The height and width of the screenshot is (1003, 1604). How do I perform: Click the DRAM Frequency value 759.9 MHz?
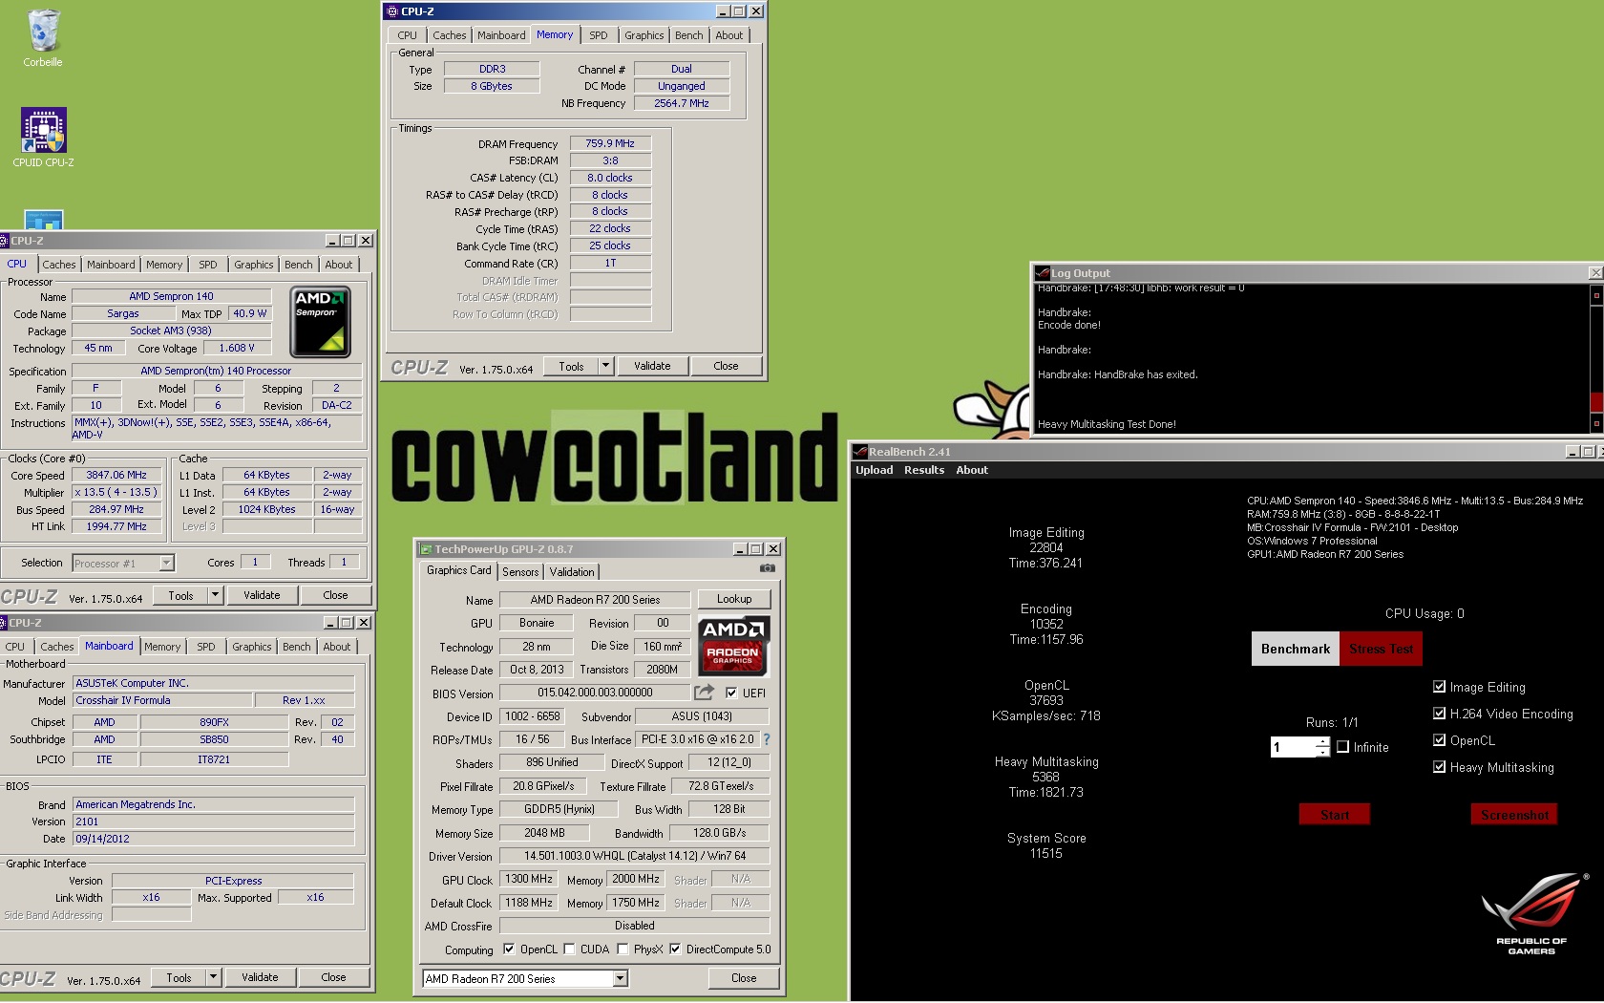click(610, 143)
